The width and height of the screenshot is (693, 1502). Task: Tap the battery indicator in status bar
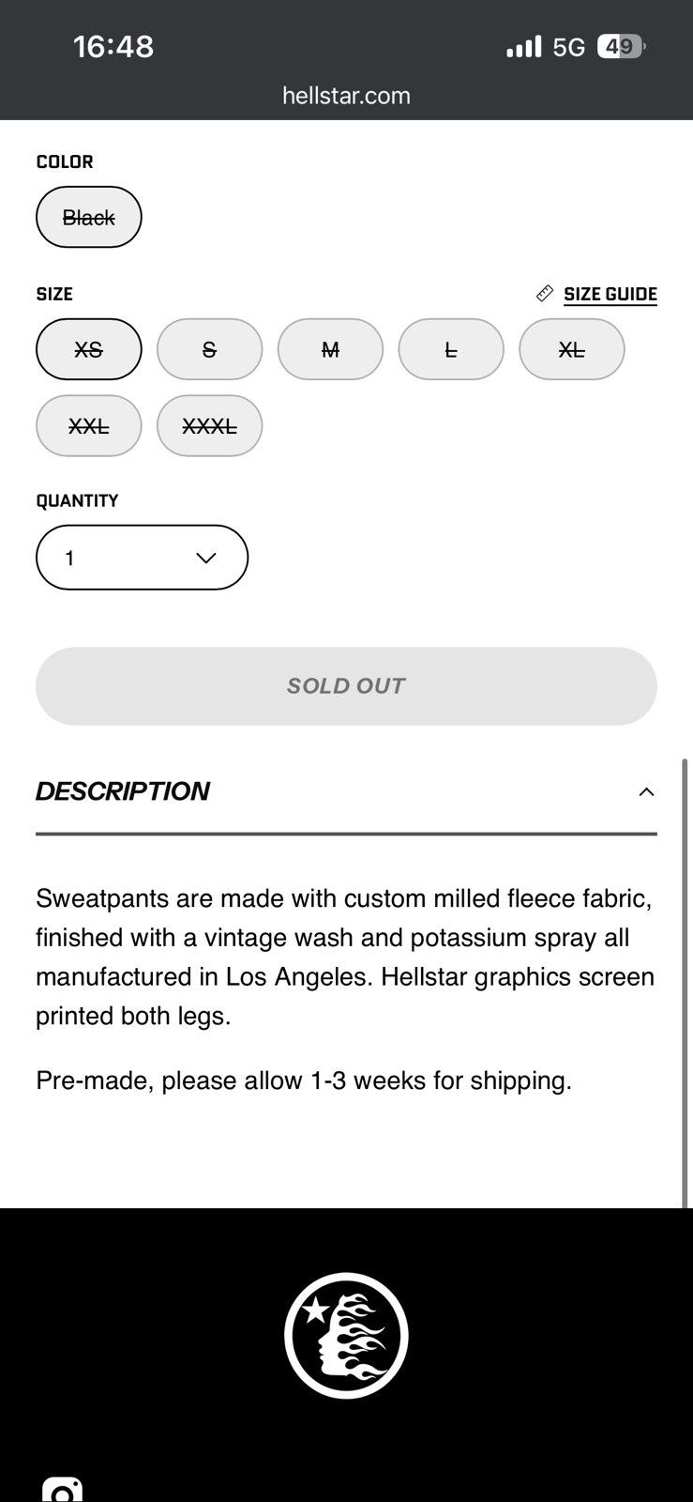click(621, 46)
